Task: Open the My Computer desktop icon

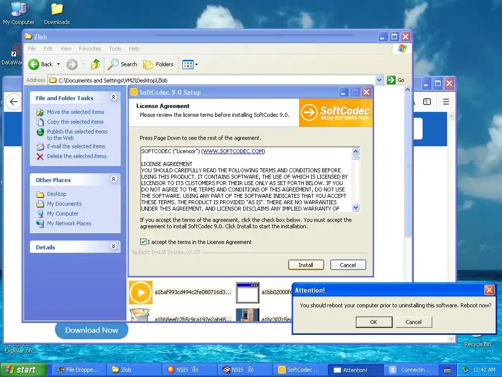Action: coord(19,13)
